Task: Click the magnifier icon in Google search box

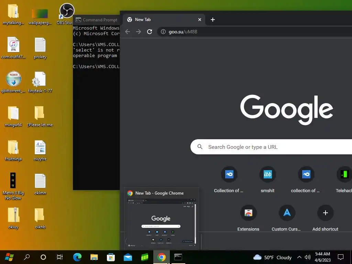Action: (x=200, y=147)
